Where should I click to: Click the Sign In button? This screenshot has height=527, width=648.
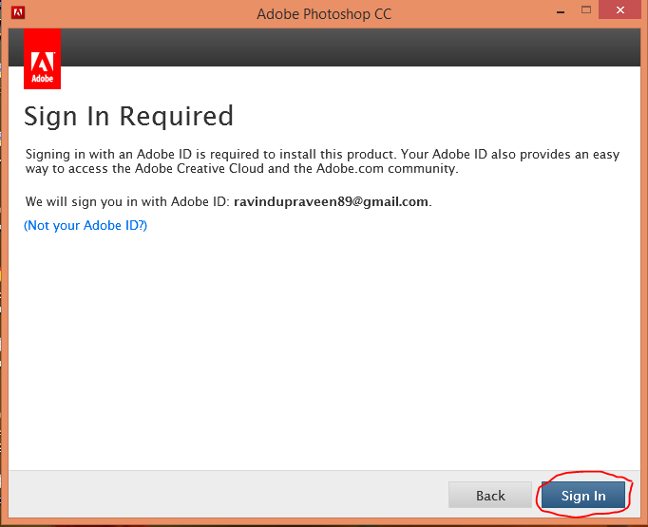[x=582, y=495]
